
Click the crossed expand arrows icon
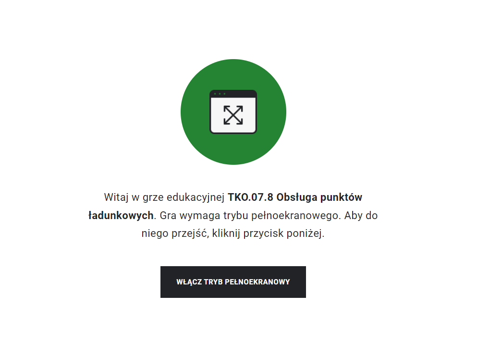tap(233, 115)
